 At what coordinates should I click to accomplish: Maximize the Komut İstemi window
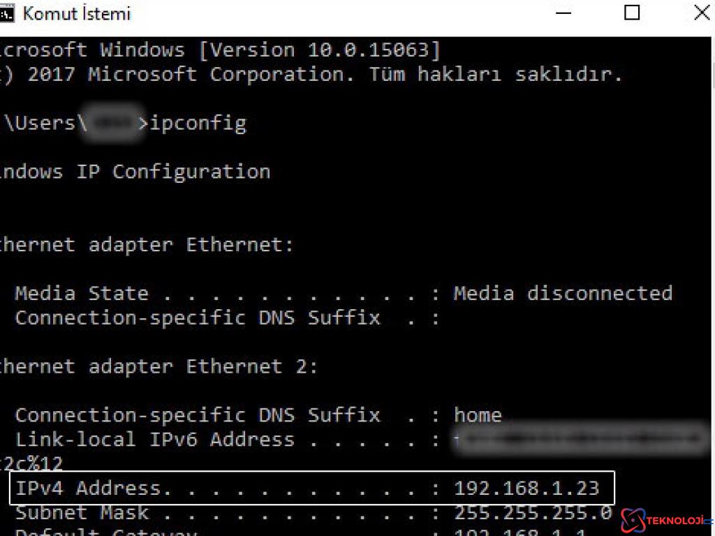pos(632,13)
